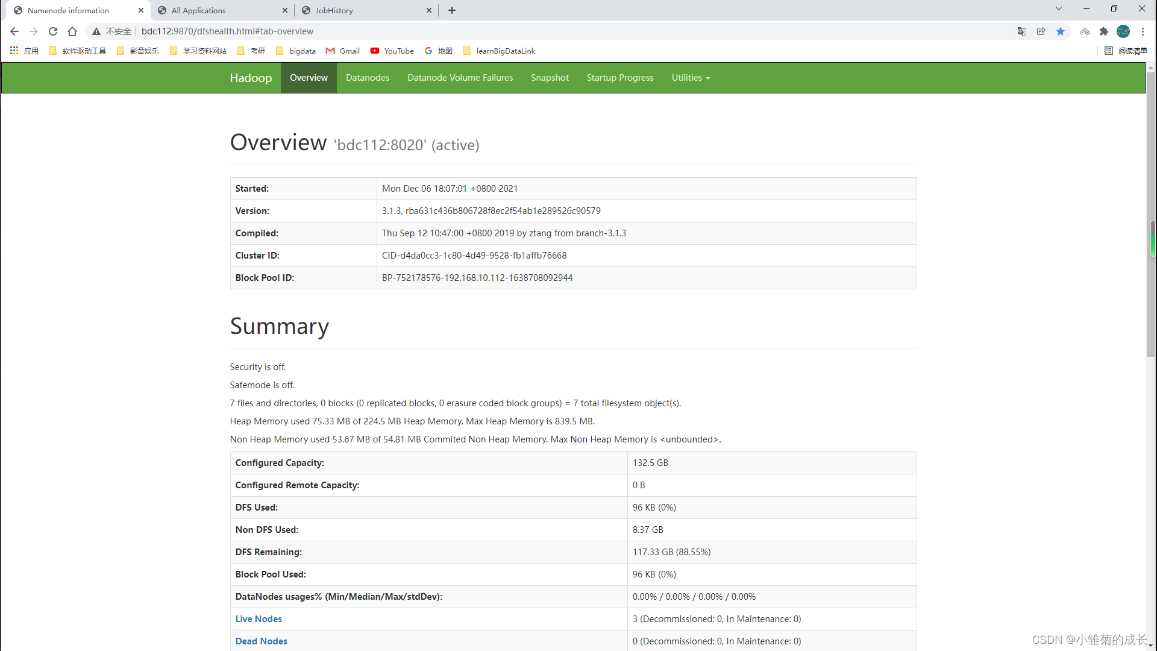The height and width of the screenshot is (651, 1157).
Task: Open the Google Maps bookmark 地图
Action: coord(439,51)
